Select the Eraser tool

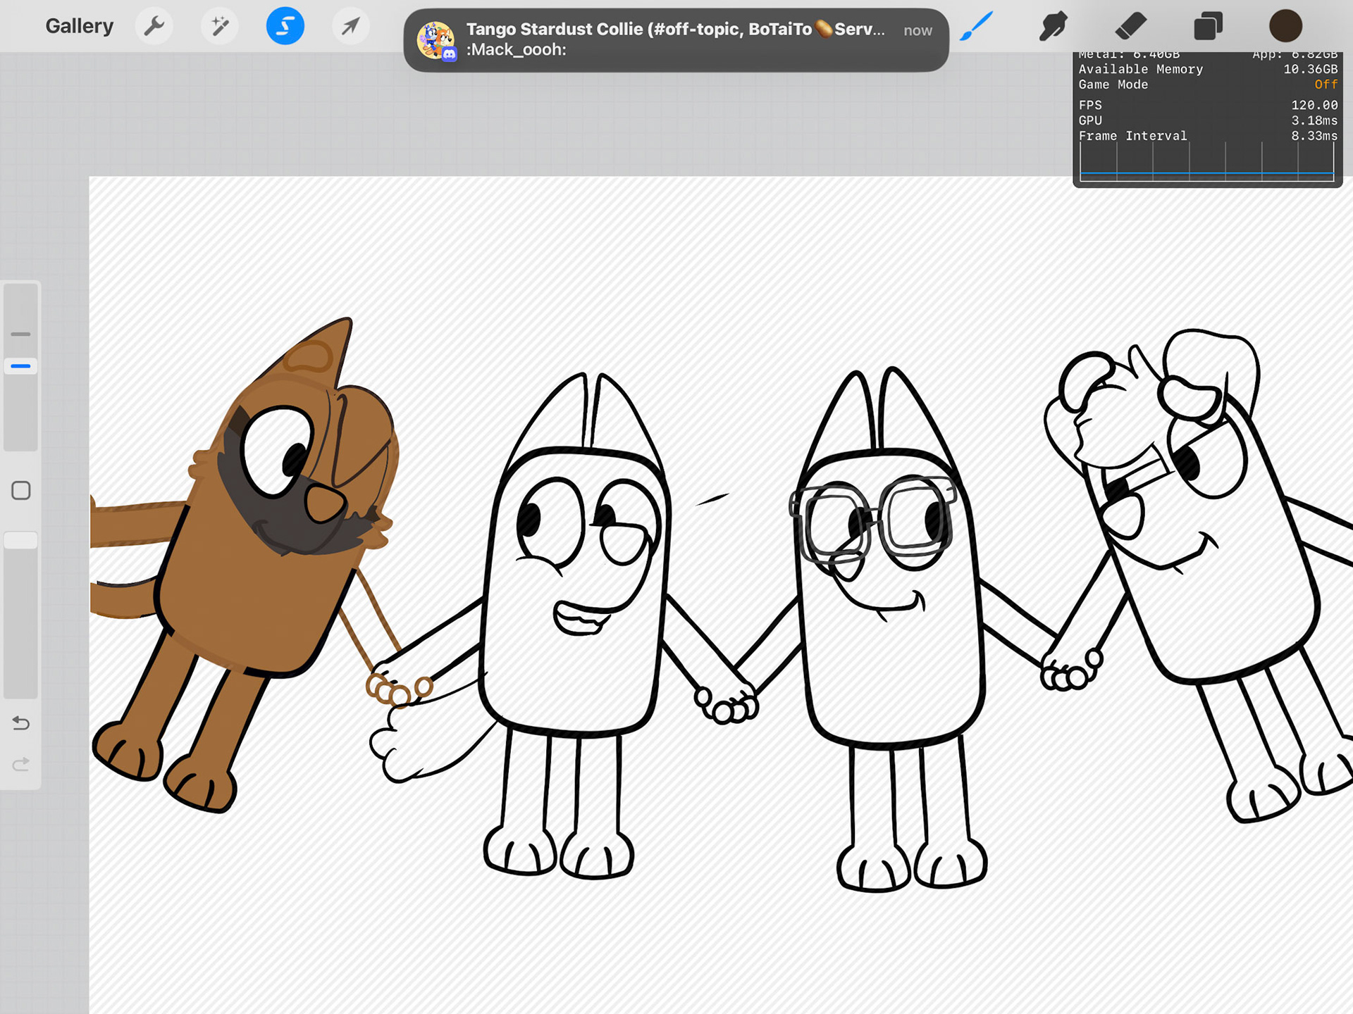[x=1131, y=27]
